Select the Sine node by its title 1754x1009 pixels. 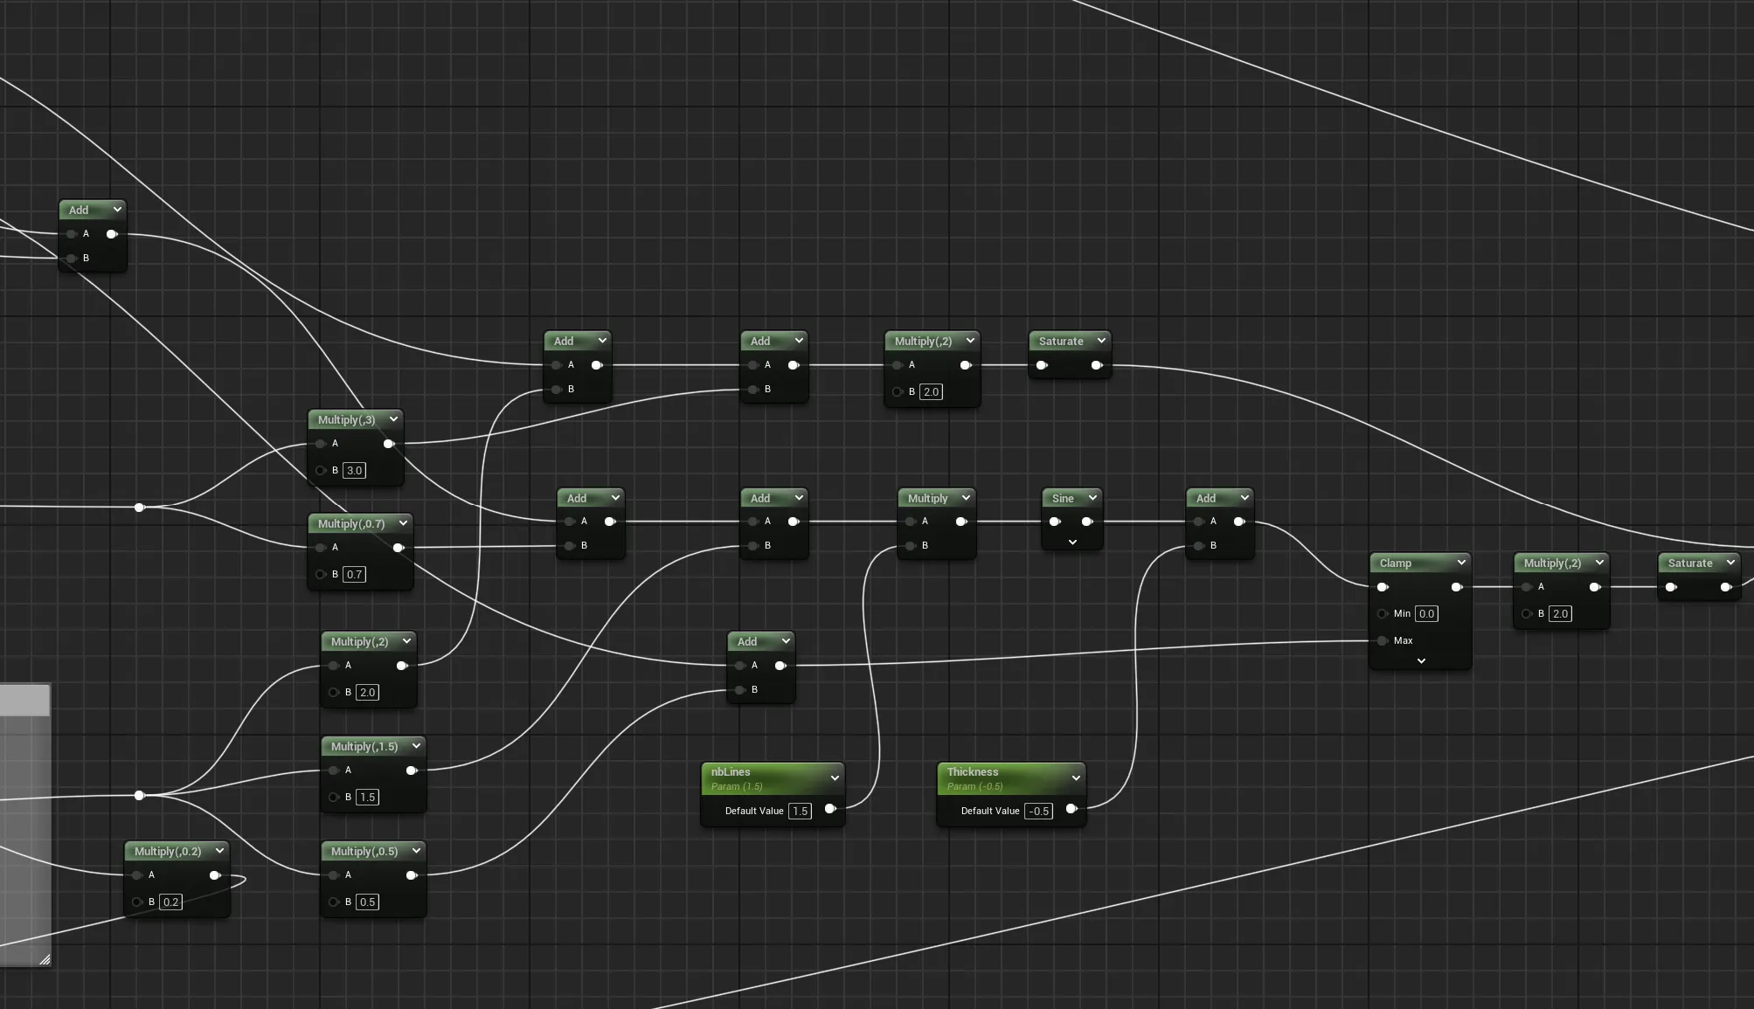[1063, 499]
